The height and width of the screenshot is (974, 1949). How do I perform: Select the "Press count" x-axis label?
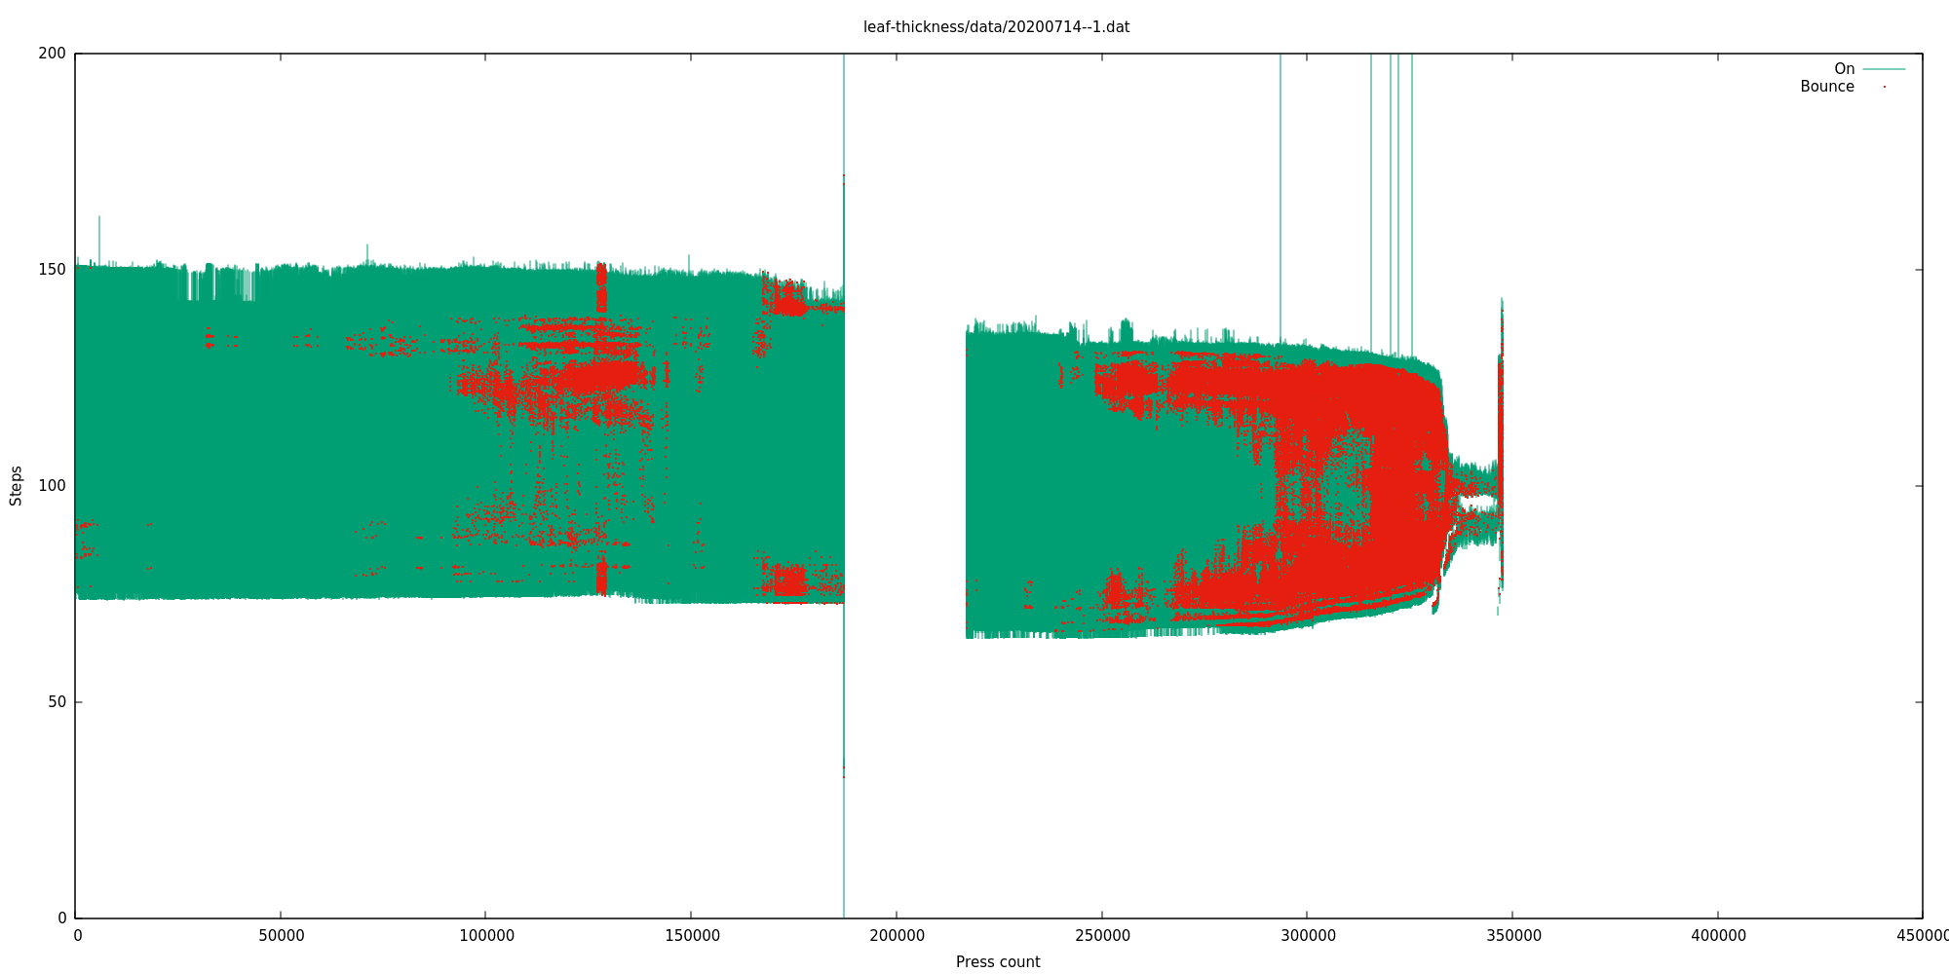click(997, 962)
